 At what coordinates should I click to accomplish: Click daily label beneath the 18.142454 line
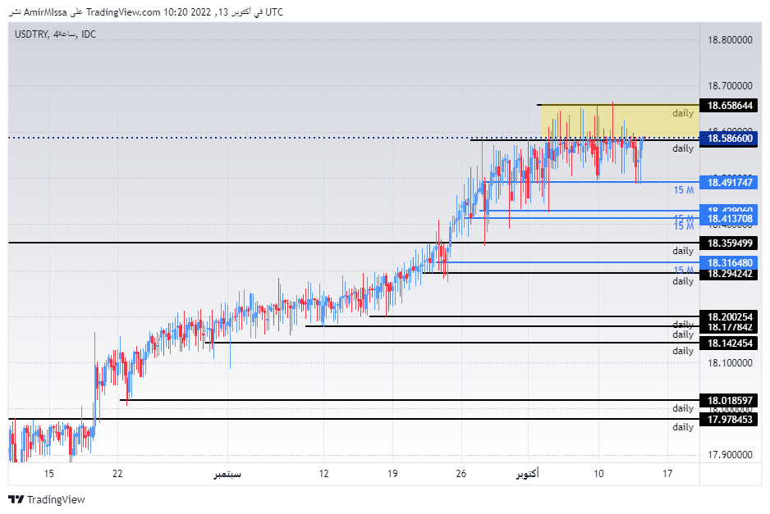[683, 351]
